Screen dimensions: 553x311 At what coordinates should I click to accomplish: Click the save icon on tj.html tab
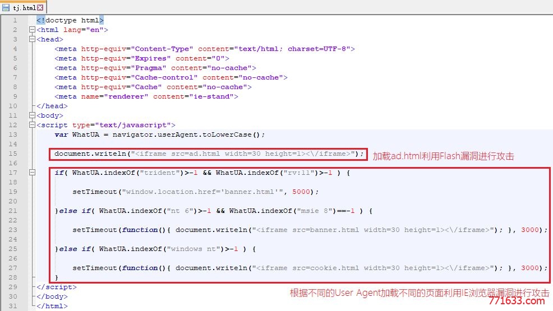coord(6,7)
